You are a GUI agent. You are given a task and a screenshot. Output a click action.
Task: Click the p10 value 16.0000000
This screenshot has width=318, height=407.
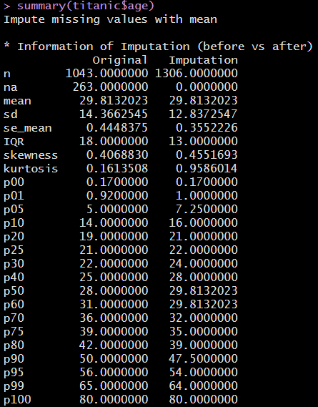204,222
